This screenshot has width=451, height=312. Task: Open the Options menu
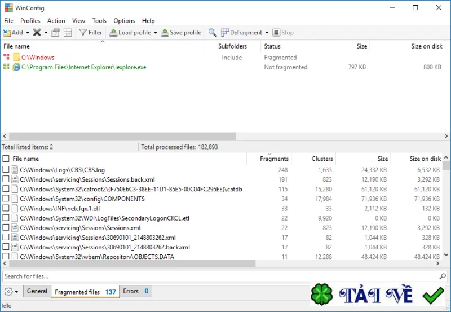124,21
